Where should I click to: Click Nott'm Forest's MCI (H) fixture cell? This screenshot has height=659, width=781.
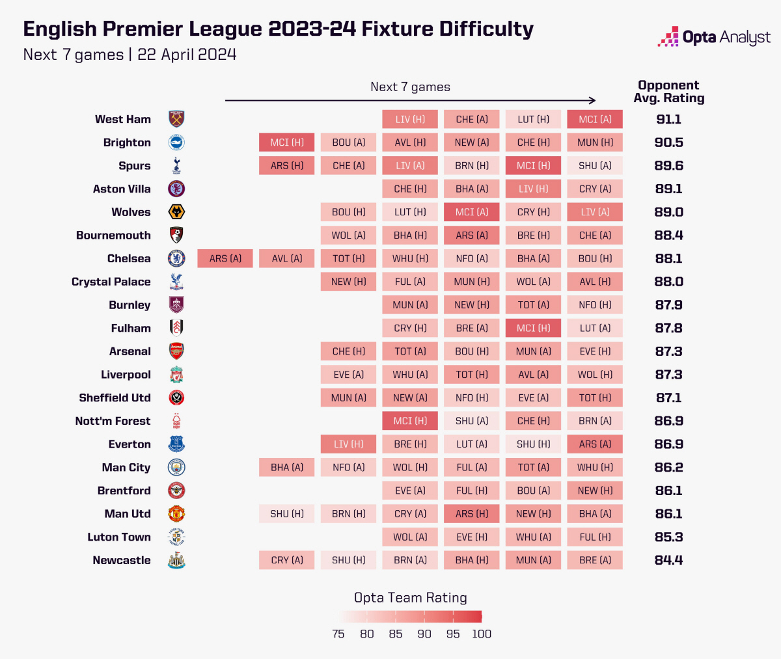click(410, 421)
